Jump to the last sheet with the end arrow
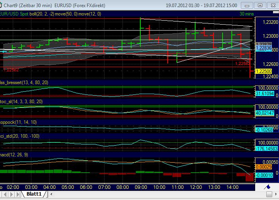Image resolution: width=279 pixels, height=200 pixels. (18, 194)
